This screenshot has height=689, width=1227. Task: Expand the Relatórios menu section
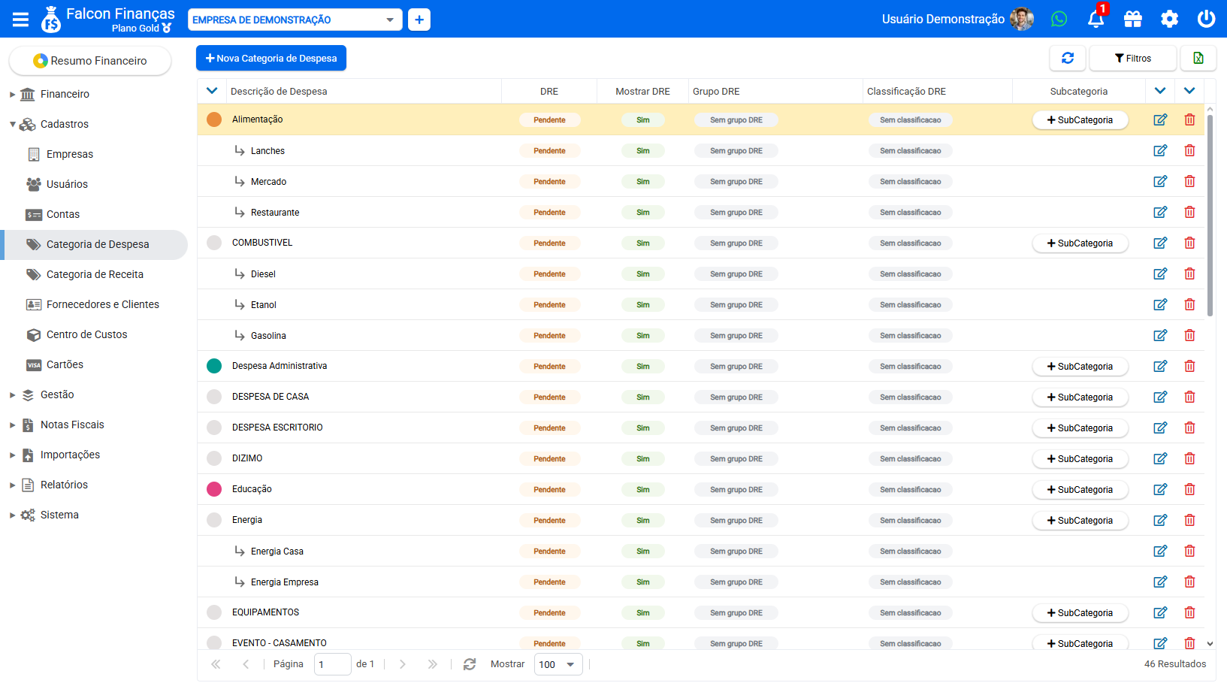pos(12,485)
